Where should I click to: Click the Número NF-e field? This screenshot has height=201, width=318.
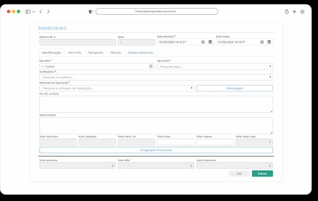[x=77, y=43]
